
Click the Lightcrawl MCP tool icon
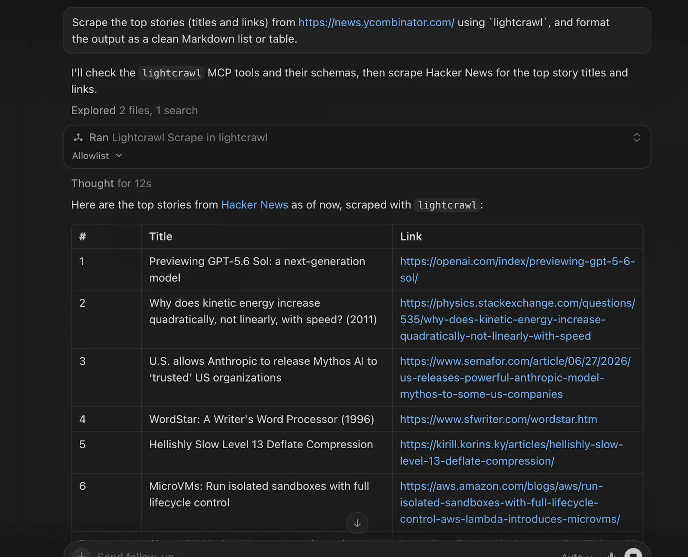[78, 138]
